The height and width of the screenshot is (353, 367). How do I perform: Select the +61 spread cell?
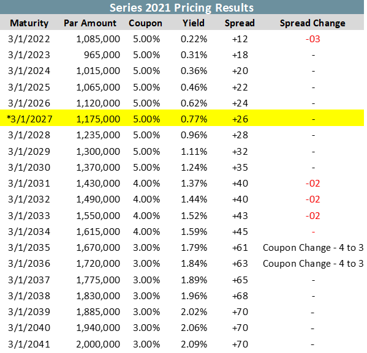pyautogui.click(x=240, y=248)
